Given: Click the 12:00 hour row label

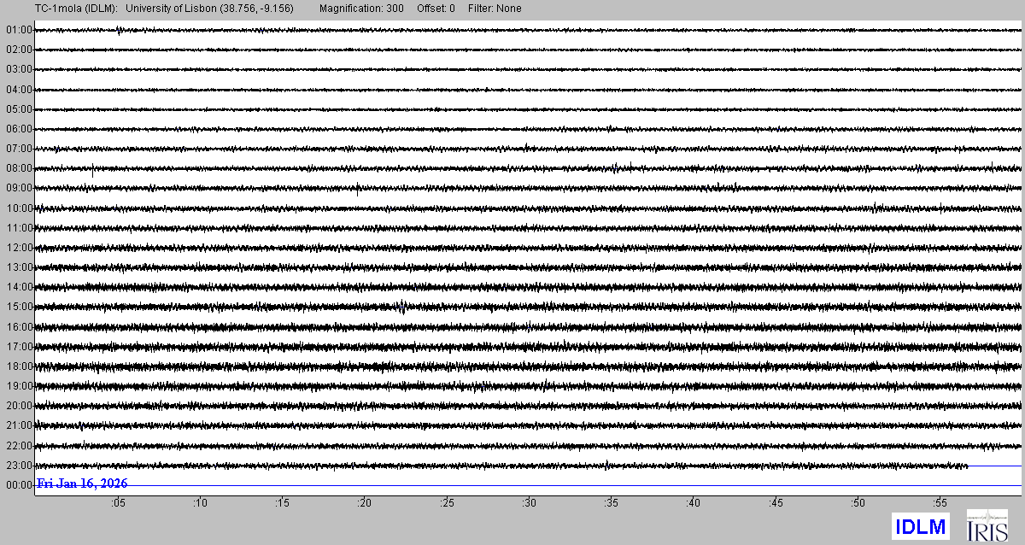Looking at the screenshot, I should [x=19, y=248].
